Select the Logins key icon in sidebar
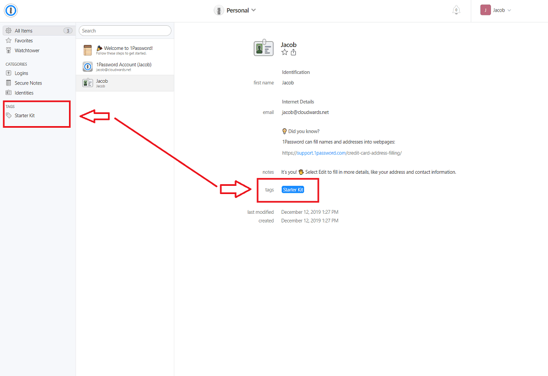The height and width of the screenshot is (376, 548). 9,73
